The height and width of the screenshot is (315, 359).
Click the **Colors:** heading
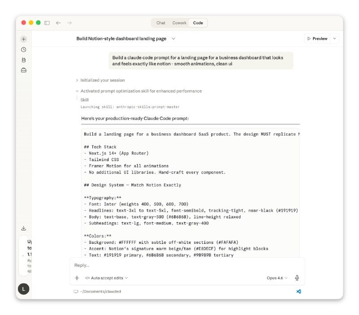point(98,236)
